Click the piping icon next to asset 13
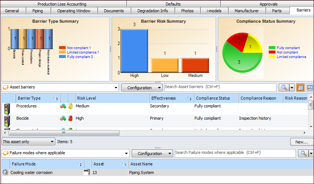The image size is (314, 184). pos(87,172)
